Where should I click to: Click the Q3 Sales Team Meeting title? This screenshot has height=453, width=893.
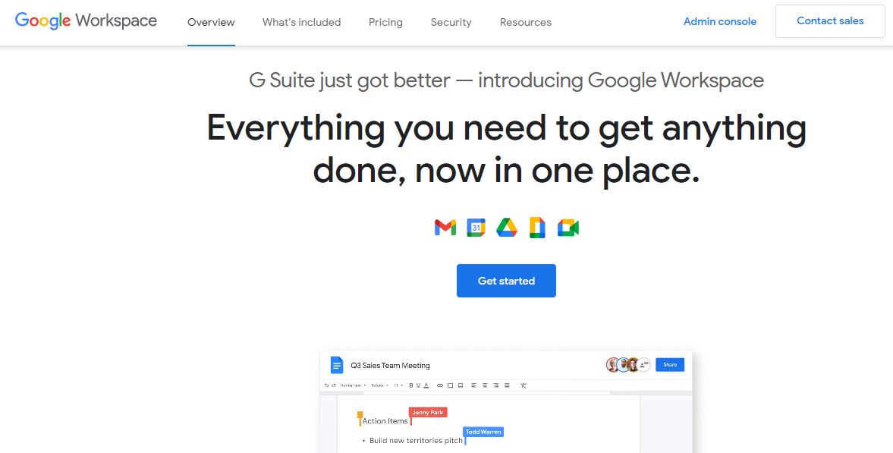coord(390,365)
